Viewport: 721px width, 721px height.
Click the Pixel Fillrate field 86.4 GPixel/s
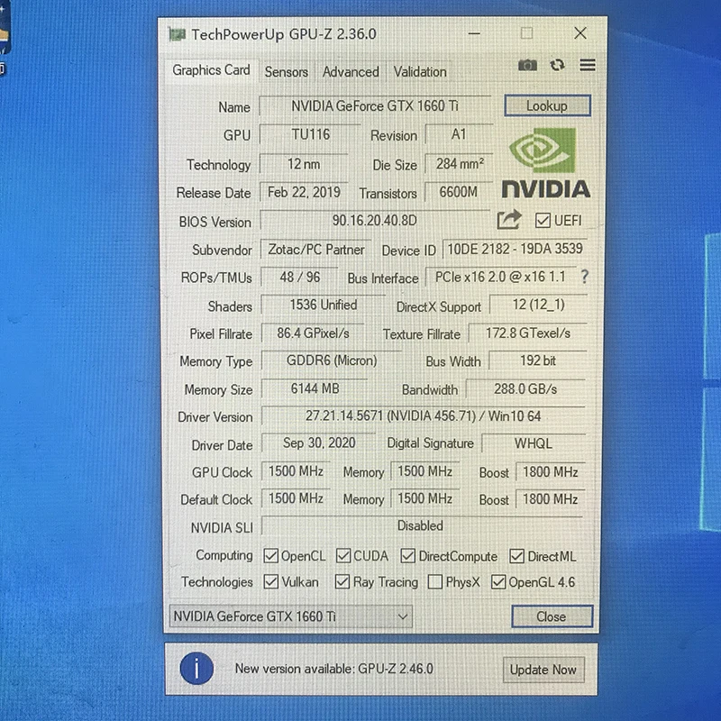point(313,333)
